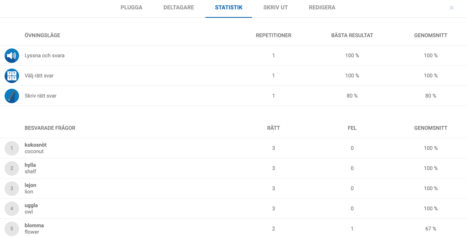Click the pencil icon for Skriv rätt svar
The height and width of the screenshot is (237, 467).
(x=12, y=96)
